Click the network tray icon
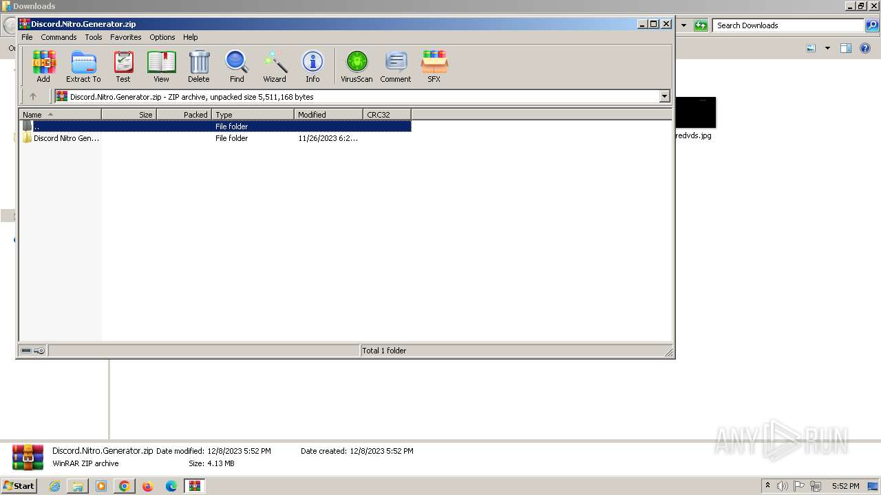 [816, 486]
